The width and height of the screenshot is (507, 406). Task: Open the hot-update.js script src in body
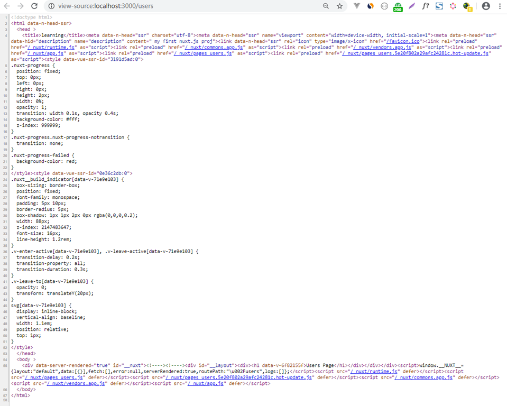click(238, 377)
